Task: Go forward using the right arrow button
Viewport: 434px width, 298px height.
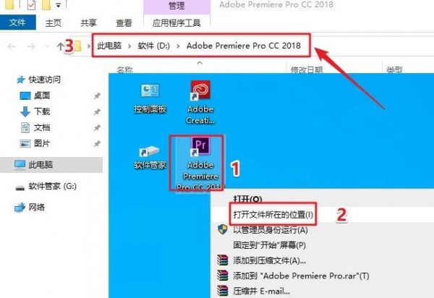Action: [x=31, y=46]
